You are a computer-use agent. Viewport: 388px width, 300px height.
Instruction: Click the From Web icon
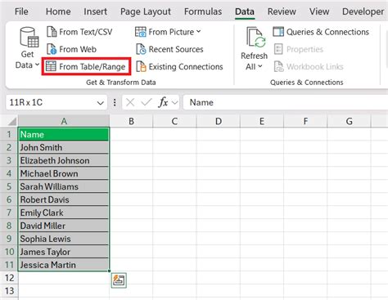(x=52, y=49)
